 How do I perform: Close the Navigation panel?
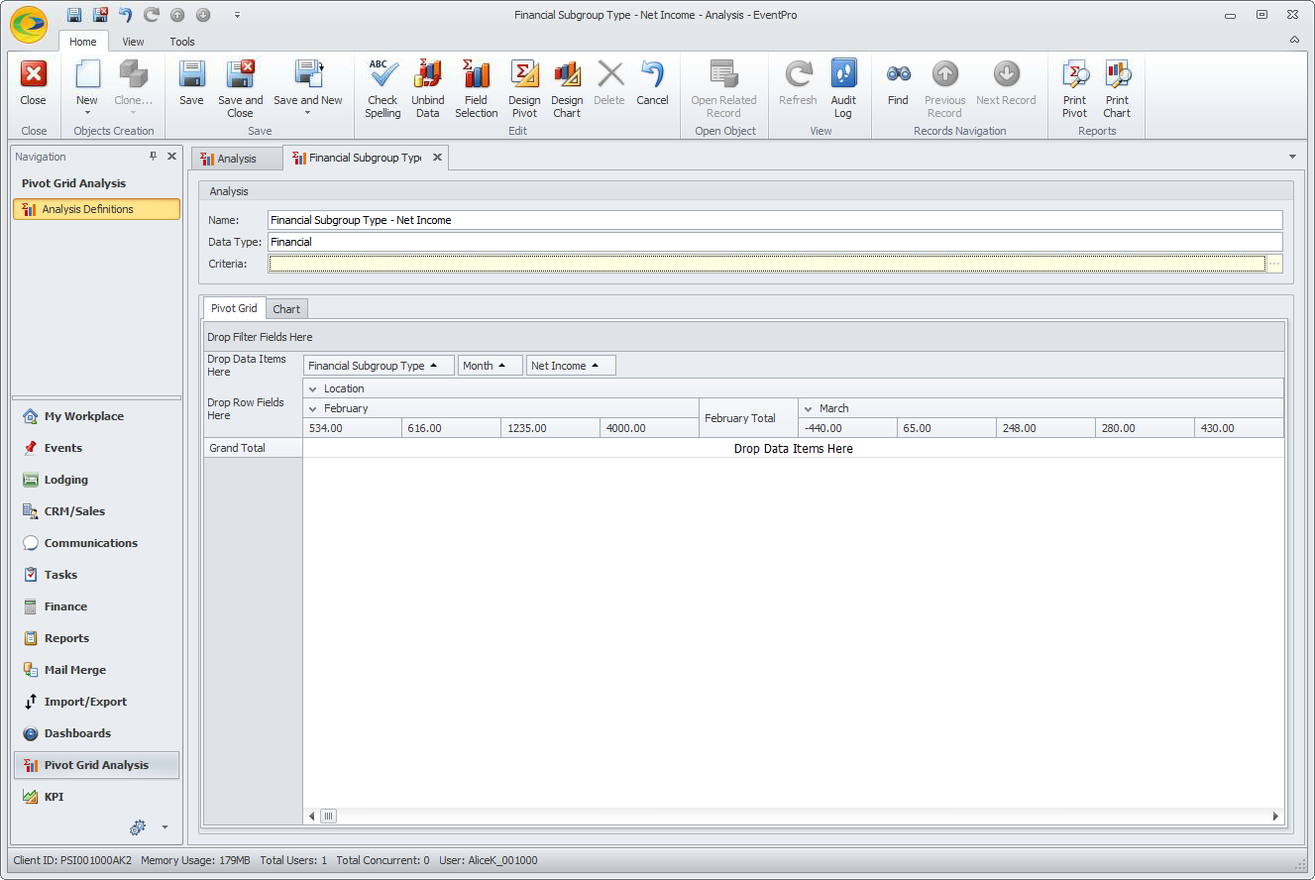171,157
